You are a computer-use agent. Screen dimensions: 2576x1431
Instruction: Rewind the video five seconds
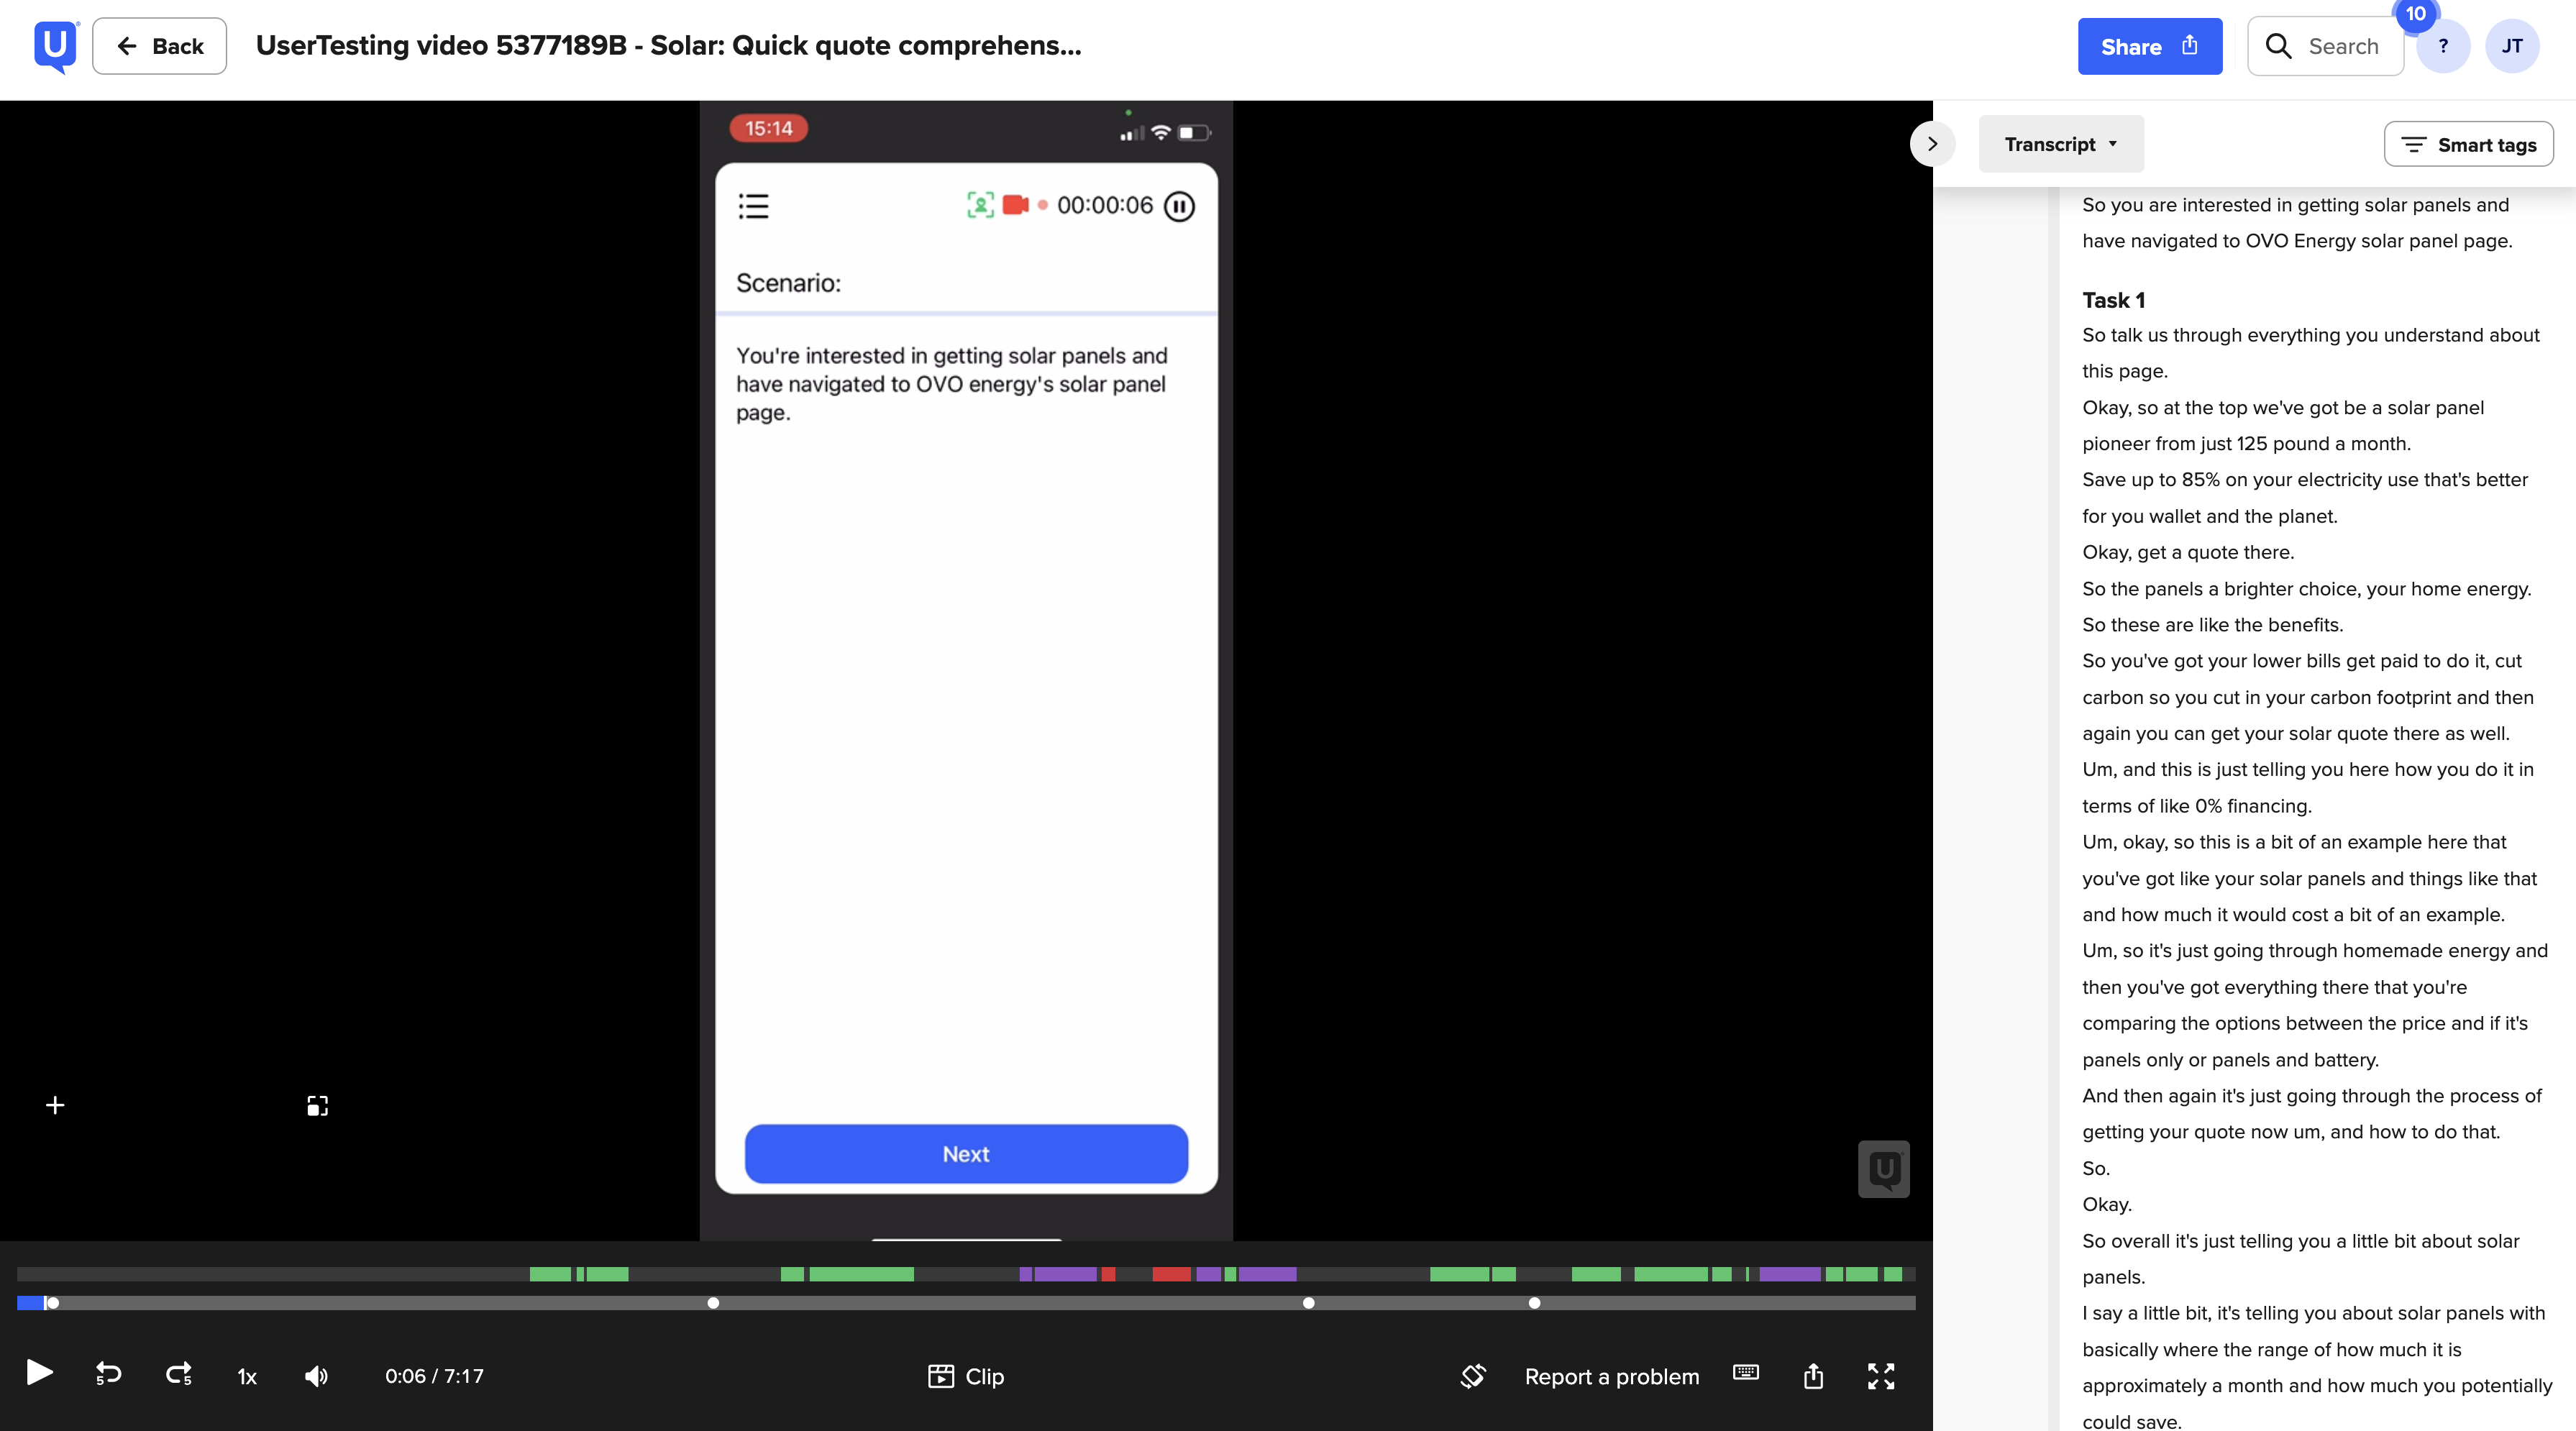(x=108, y=1374)
